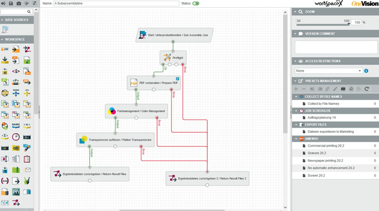379x211 pixels.
Task: Select Newspaper printing 20.2 preset
Action: coord(336,160)
